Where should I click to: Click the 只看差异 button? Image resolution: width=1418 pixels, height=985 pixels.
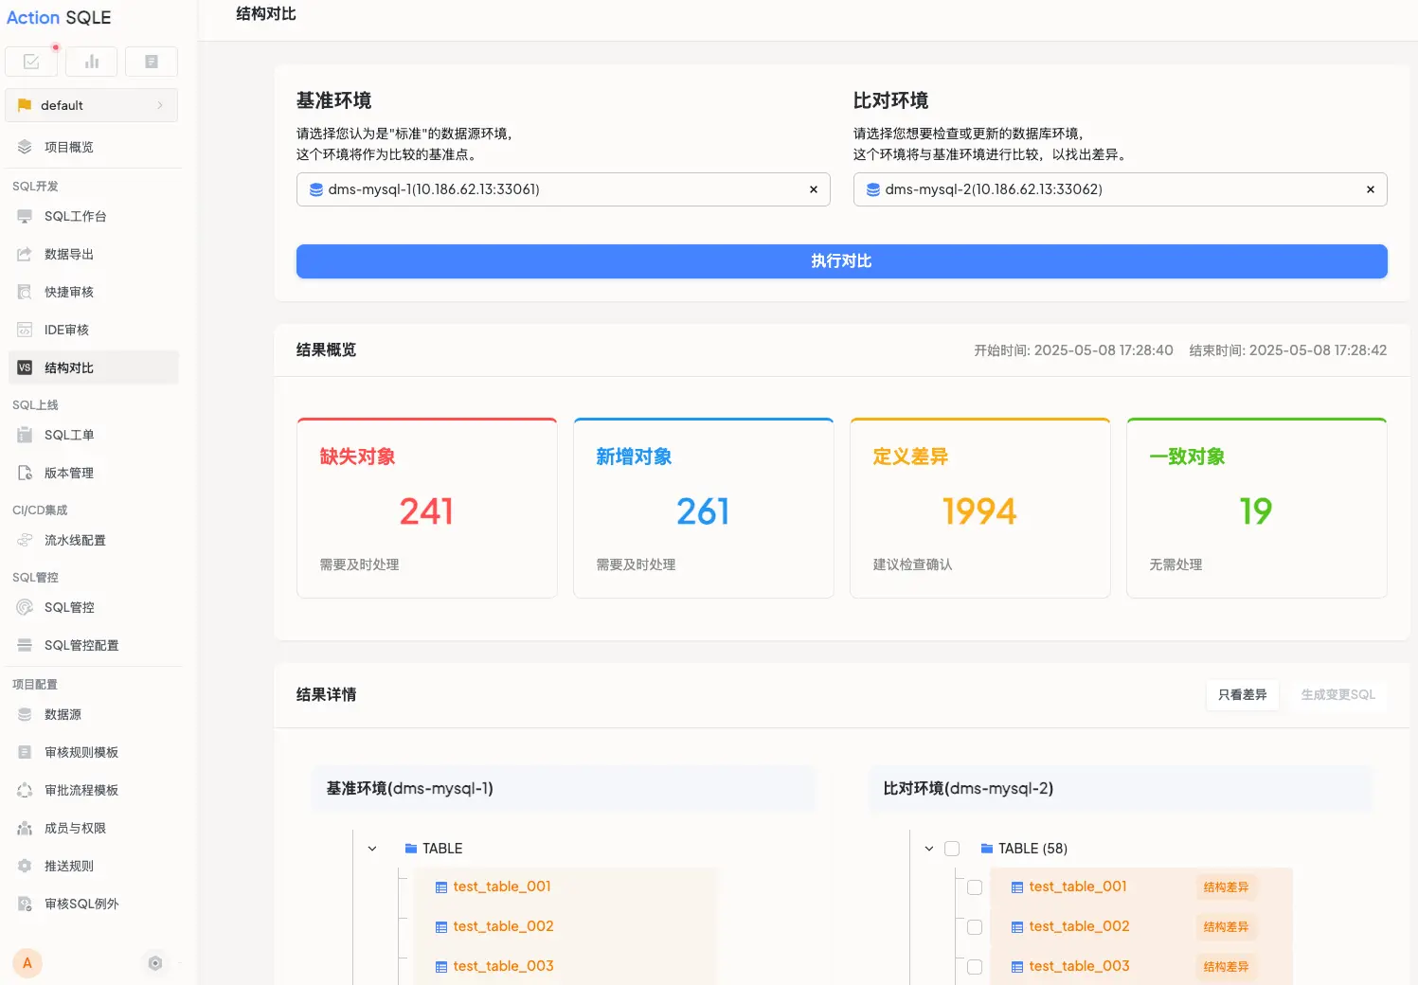point(1242,695)
